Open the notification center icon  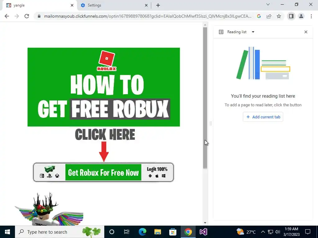coord(308,232)
